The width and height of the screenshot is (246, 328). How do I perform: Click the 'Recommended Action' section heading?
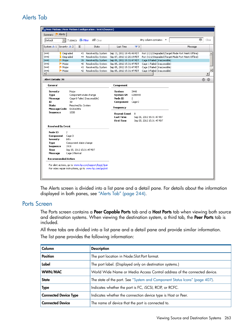click(x=61, y=159)
